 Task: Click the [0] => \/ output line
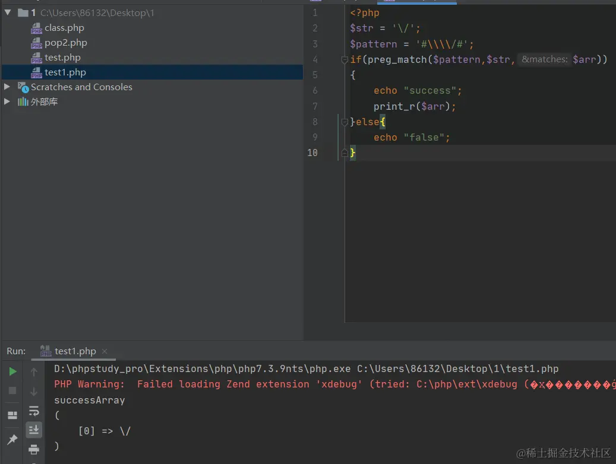coord(104,431)
